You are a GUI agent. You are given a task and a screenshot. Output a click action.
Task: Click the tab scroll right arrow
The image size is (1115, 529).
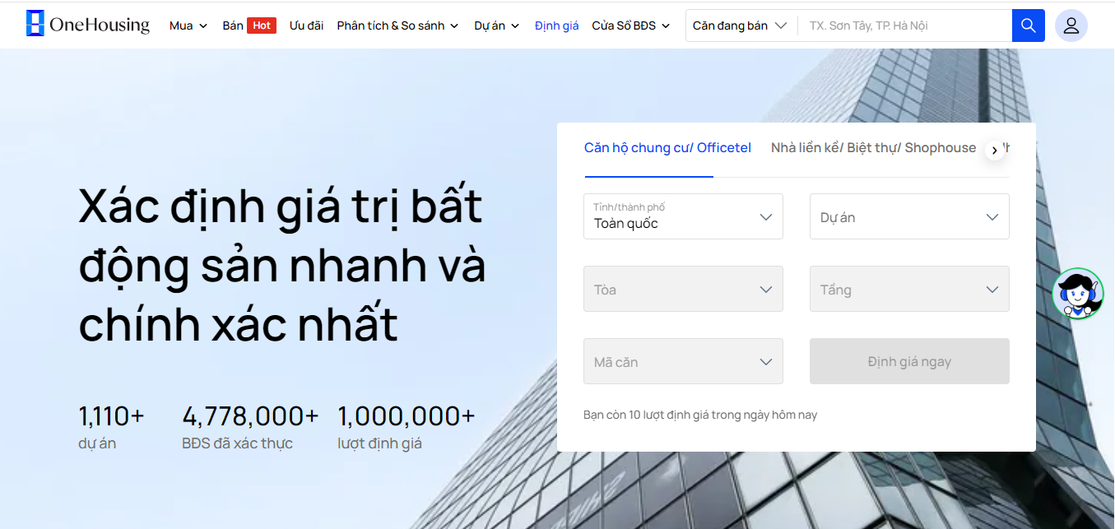coord(995,150)
